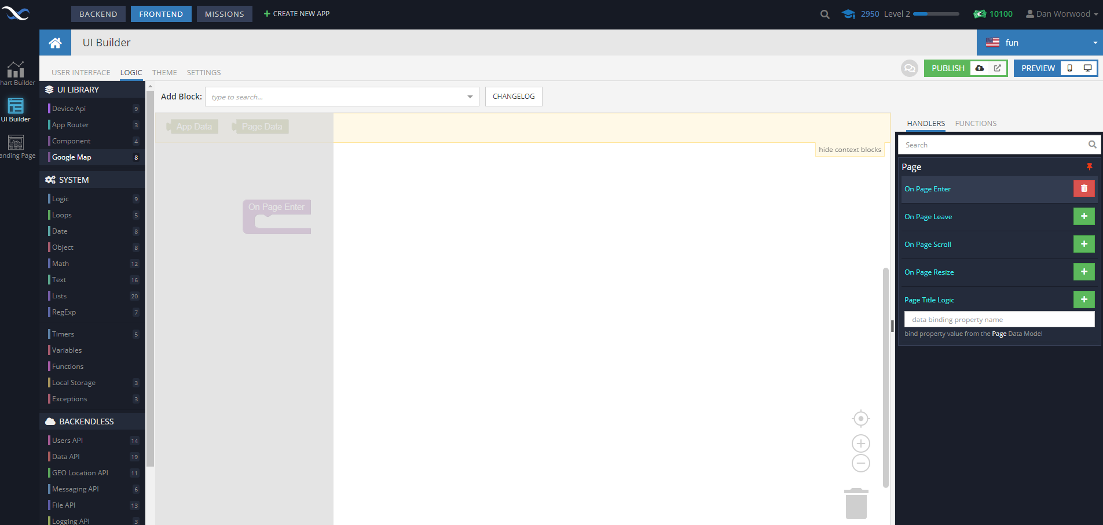Open the Device Api category

tap(93, 109)
